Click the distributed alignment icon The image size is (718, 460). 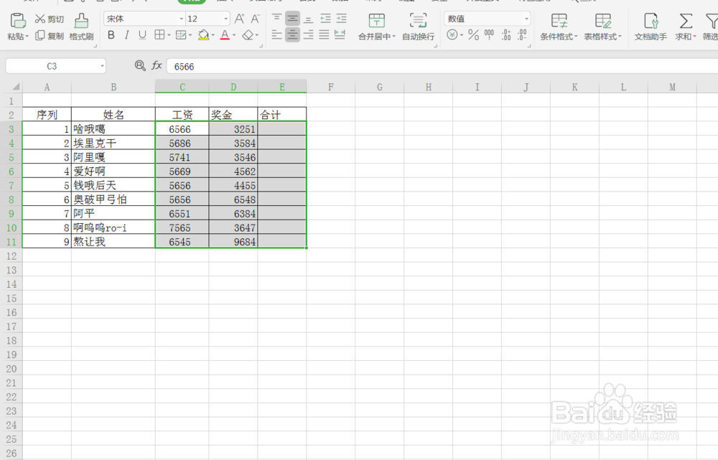point(340,34)
